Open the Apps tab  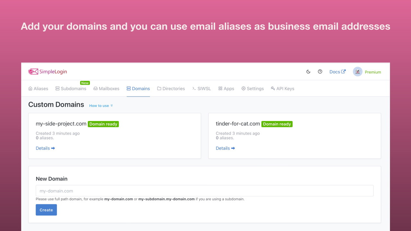(x=226, y=89)
